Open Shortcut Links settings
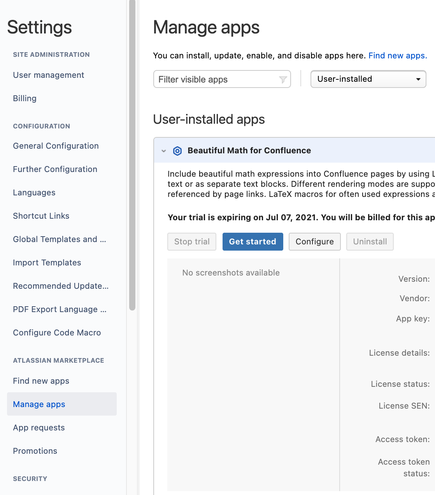This screenshot has width=435, height=495. [x=41, y=216]
